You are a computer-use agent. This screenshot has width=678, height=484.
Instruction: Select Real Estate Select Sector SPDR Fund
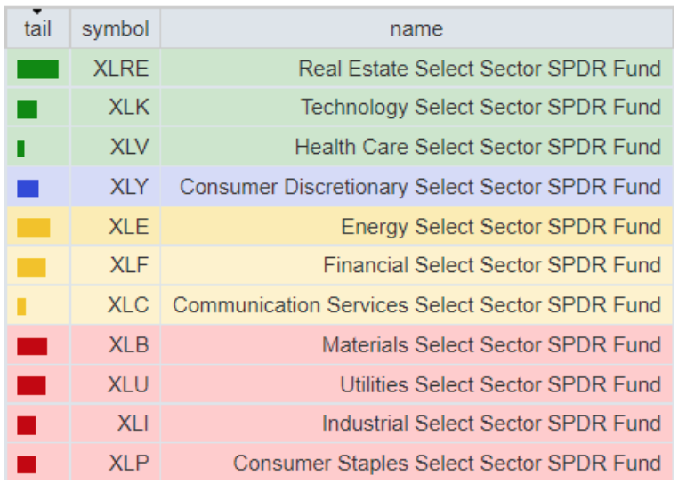[x=480, y=69]
